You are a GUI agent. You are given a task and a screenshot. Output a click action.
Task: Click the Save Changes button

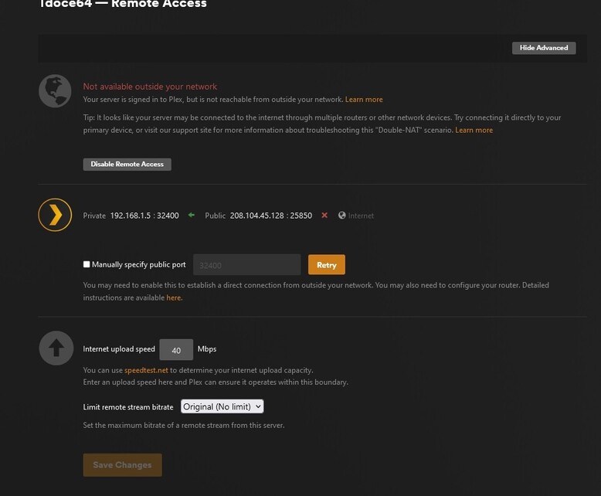click(122, 465)
